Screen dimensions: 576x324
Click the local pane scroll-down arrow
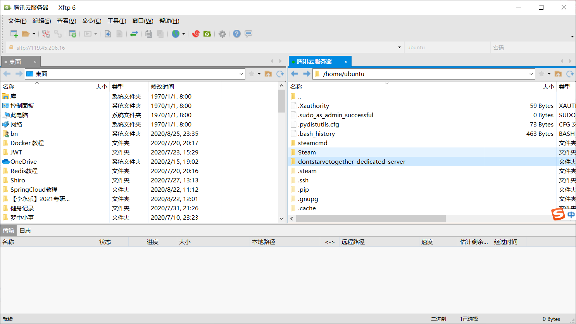click(x=282, y=218)
